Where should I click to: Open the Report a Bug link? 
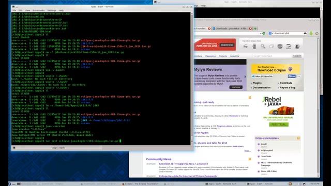click(288, 87)
